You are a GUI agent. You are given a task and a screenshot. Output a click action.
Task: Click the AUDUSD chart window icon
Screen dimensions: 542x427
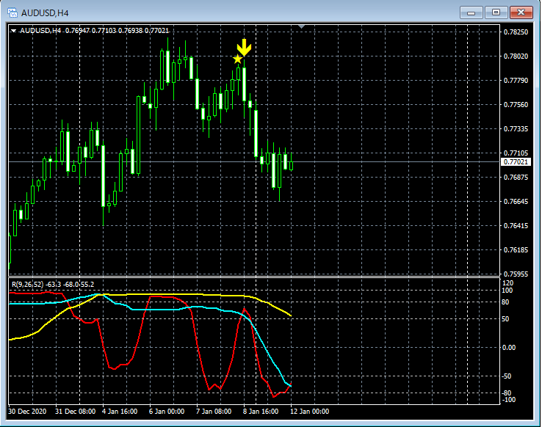pos(12,12)
